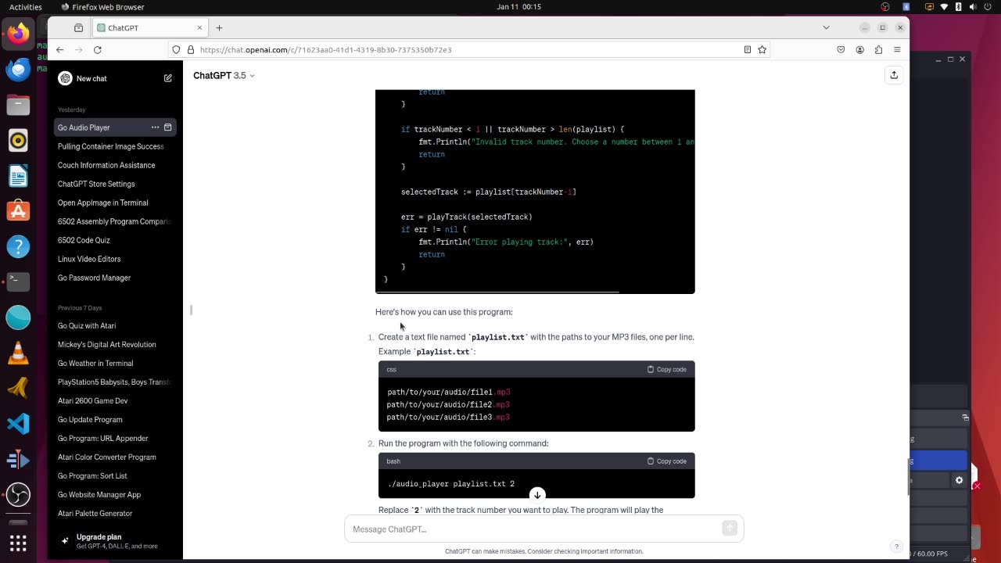Open the 6502 Code Quiz chat
The width and height of the screenshot is (1001, 563).
pyautogui.click(x=114, y=240)
